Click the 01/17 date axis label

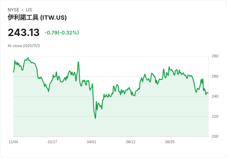(52, 142)
